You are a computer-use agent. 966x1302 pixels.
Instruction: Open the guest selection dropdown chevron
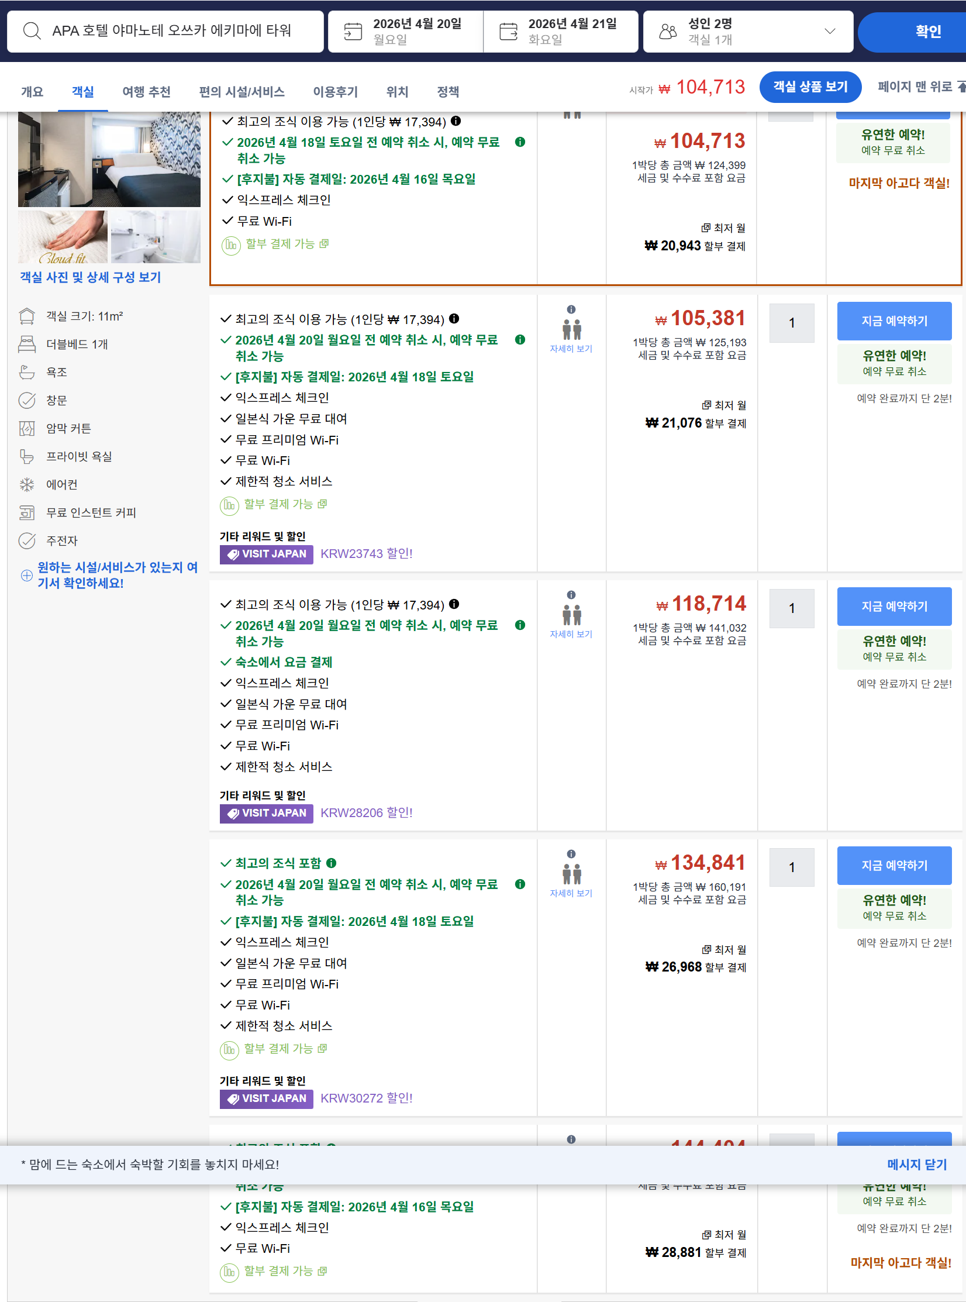pos(830,31)
